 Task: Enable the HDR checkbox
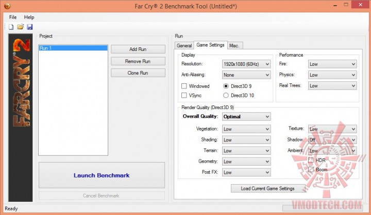pos(311,160)
